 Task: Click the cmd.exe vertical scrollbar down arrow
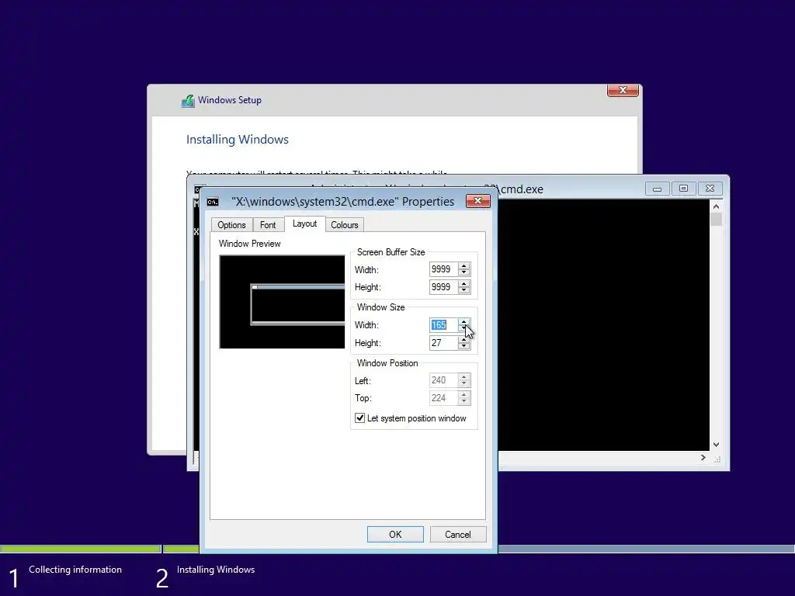coord(716,445)
